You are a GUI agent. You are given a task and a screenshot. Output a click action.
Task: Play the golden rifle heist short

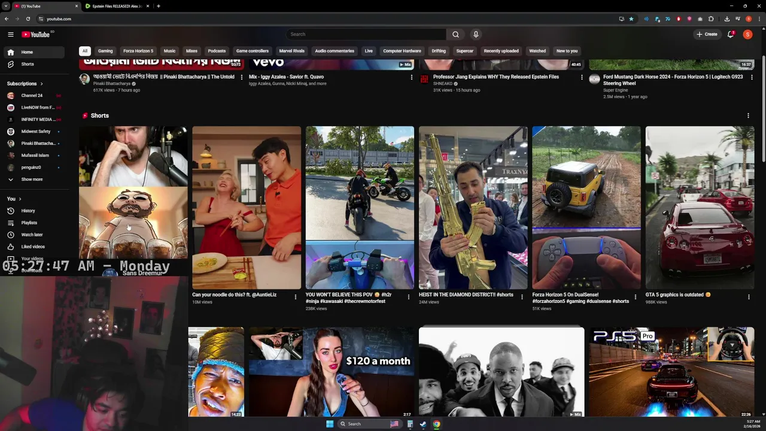click(473, 208)
